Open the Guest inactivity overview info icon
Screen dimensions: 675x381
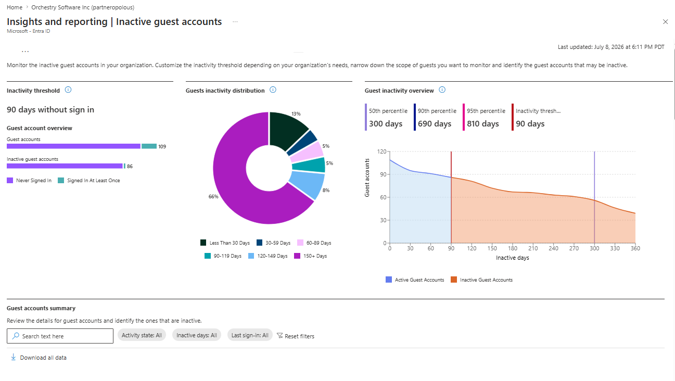442,90
